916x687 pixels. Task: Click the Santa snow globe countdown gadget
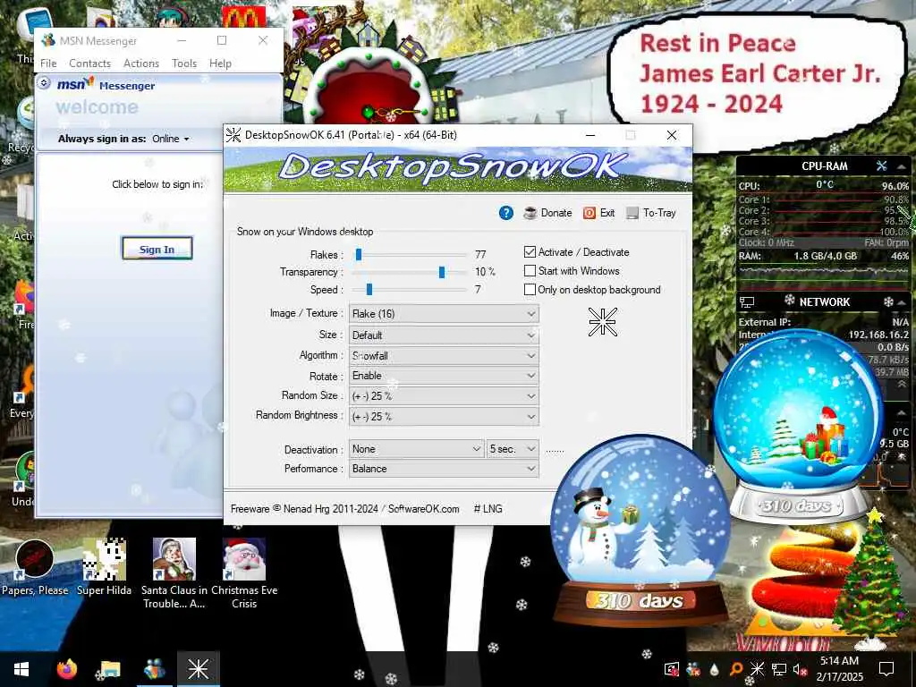click(797, 427)
